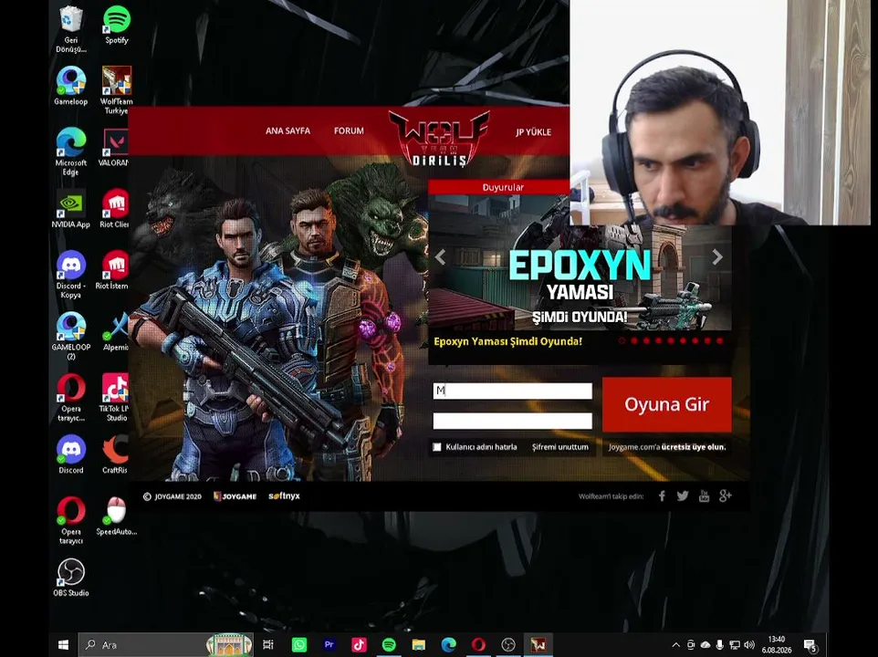Image resolution: width=878 pixels, height=657 pixels.
Task: Select the Discord - Kopya desktop icon
Action: click(71, 275)
